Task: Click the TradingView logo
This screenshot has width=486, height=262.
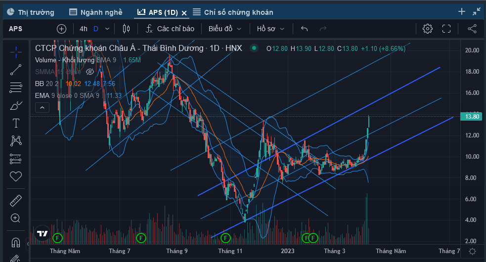Action: [x=43, y=233]
